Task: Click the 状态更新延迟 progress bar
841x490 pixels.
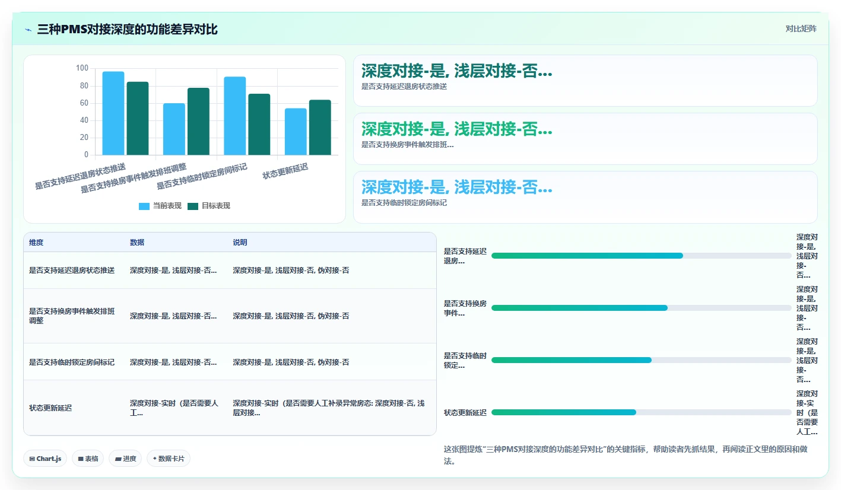Action: point(642,412)
